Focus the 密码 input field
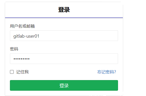Viewport: 146px width, 96px height. pyautogui.click(x=64, y=59)
